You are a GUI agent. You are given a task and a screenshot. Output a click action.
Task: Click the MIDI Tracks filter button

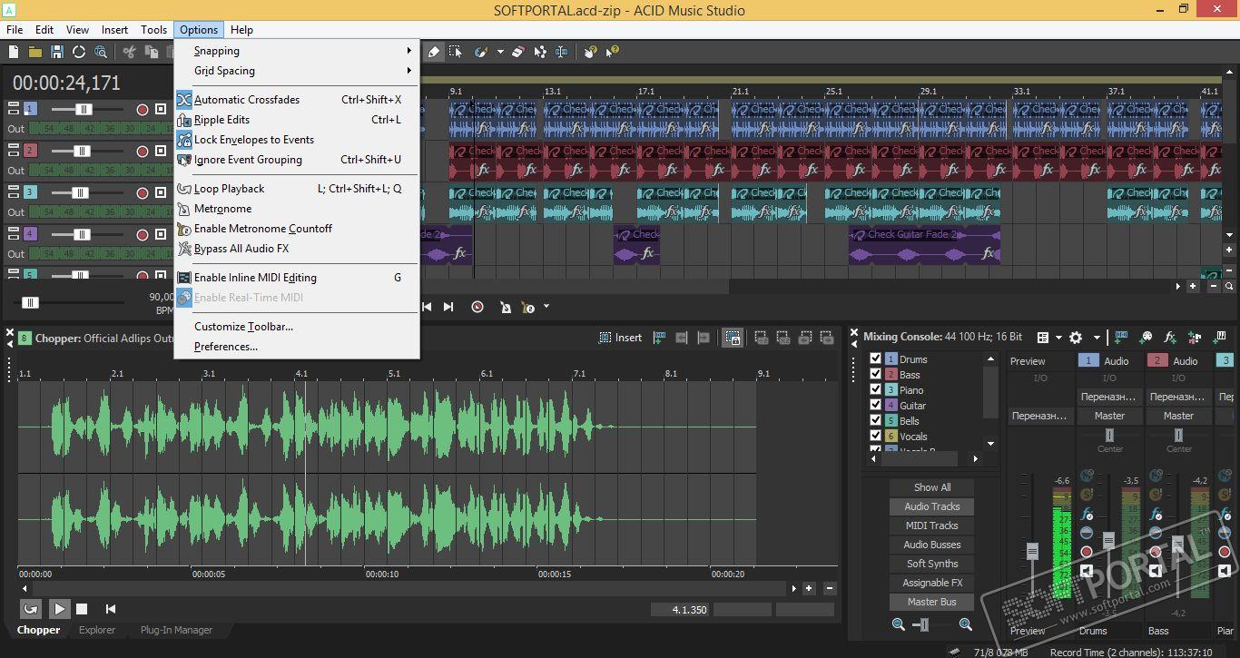click(x=931, y=525)
